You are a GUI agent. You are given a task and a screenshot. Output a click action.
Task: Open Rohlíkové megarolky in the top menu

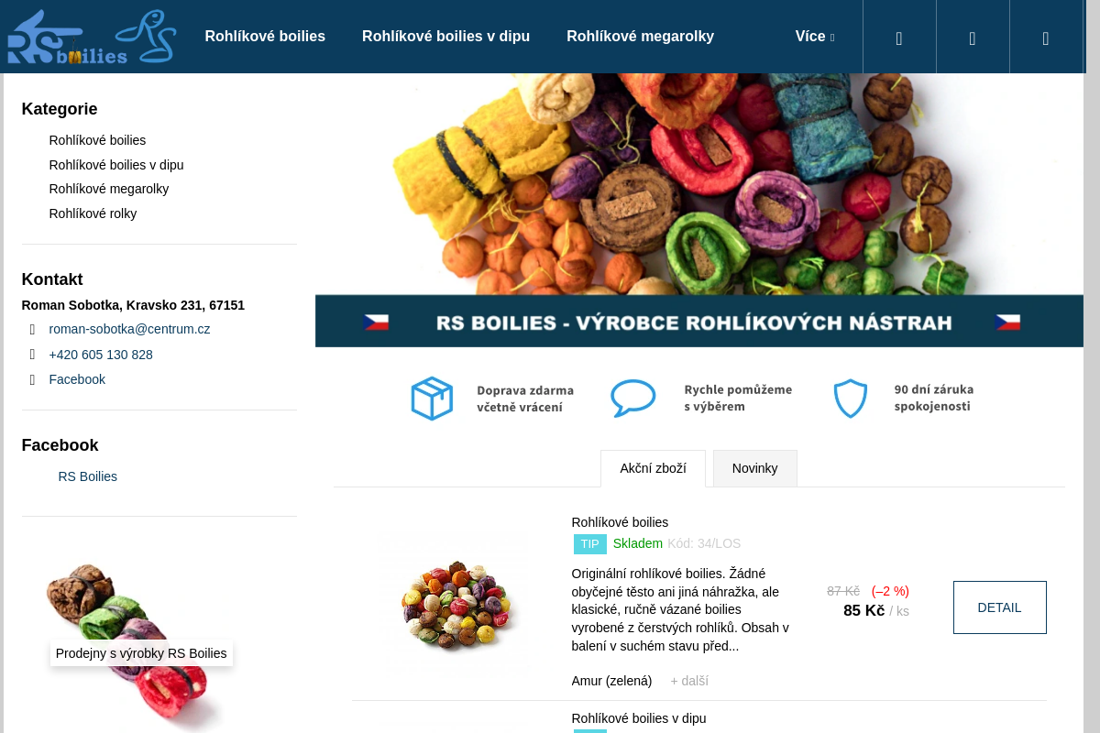point(640,37)
